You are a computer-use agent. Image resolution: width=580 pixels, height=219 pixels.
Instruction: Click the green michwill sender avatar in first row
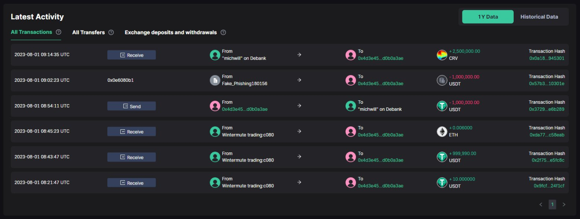[x=215, y=55]
